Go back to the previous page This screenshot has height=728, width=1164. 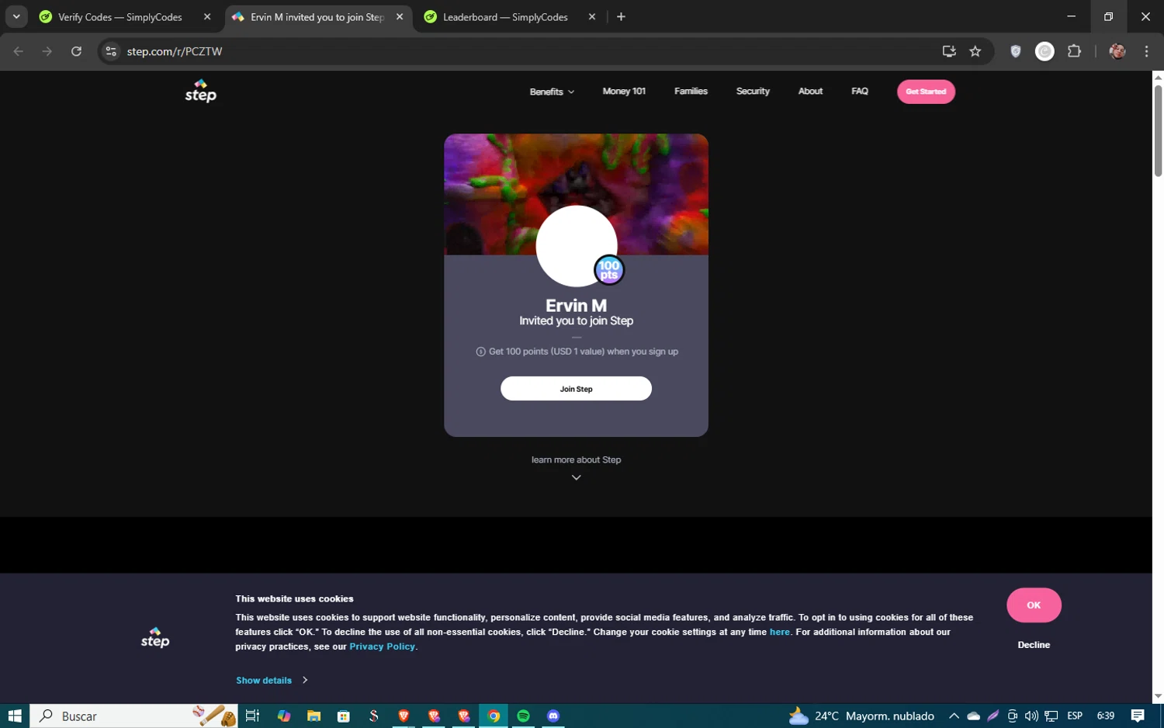(19, 51)
